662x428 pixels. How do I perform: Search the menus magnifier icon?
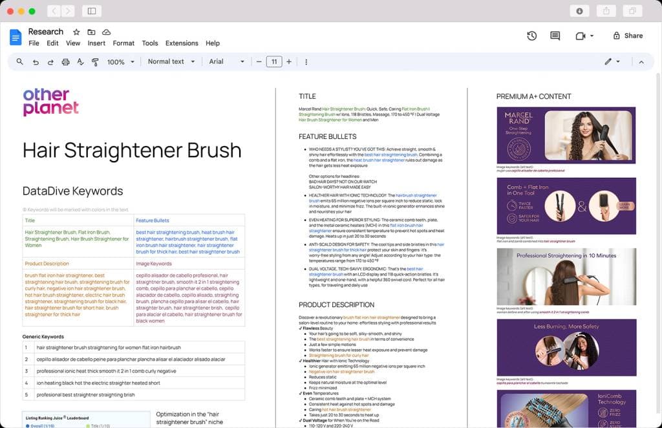click(20, 61)
